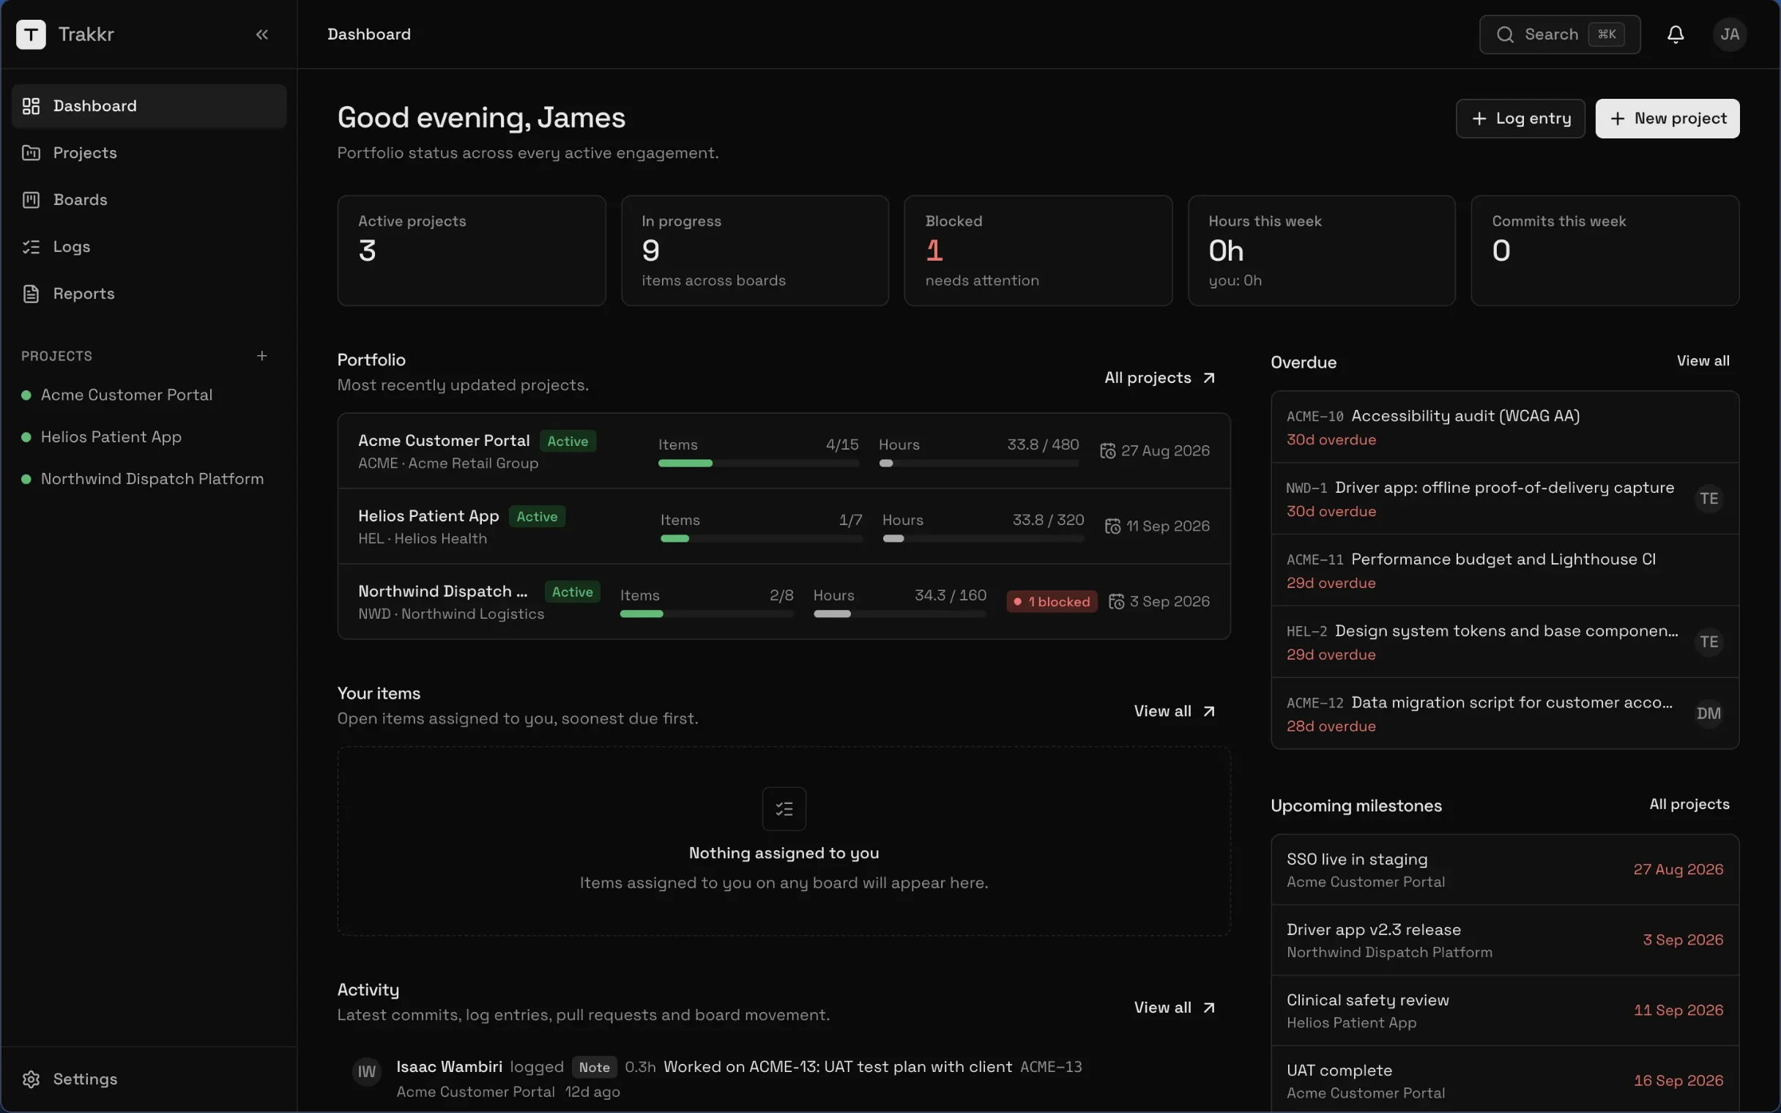Click the calendar icon next to 3 Sep 2026 in Portfolio

click(x=1117, y=601)
